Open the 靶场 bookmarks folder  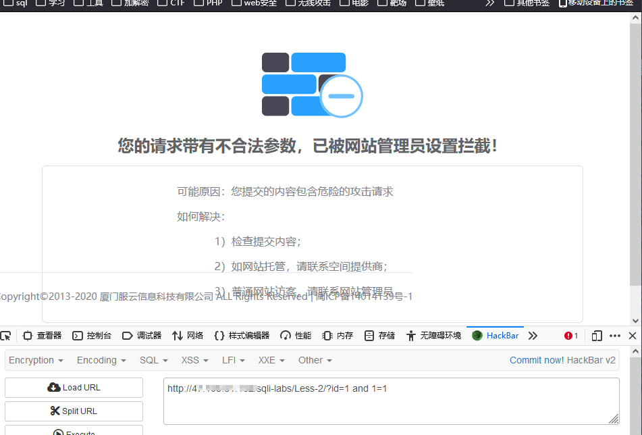392,3
